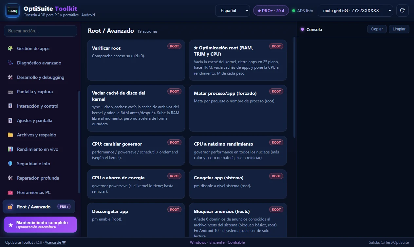
Task: Run the Optimización root (RAM, TRIM y CPU) card
Action: click(238, 60)
